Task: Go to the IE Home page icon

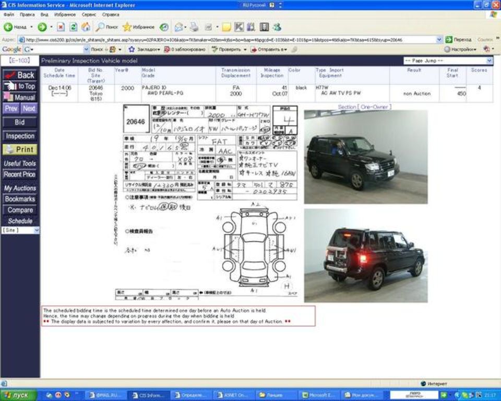Action: (86, 27)
